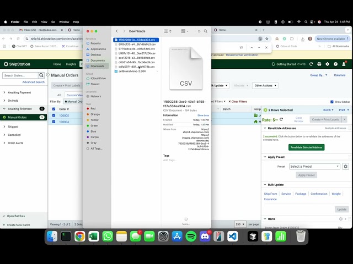Open Terminal from the dock

(x=66, y=237)
